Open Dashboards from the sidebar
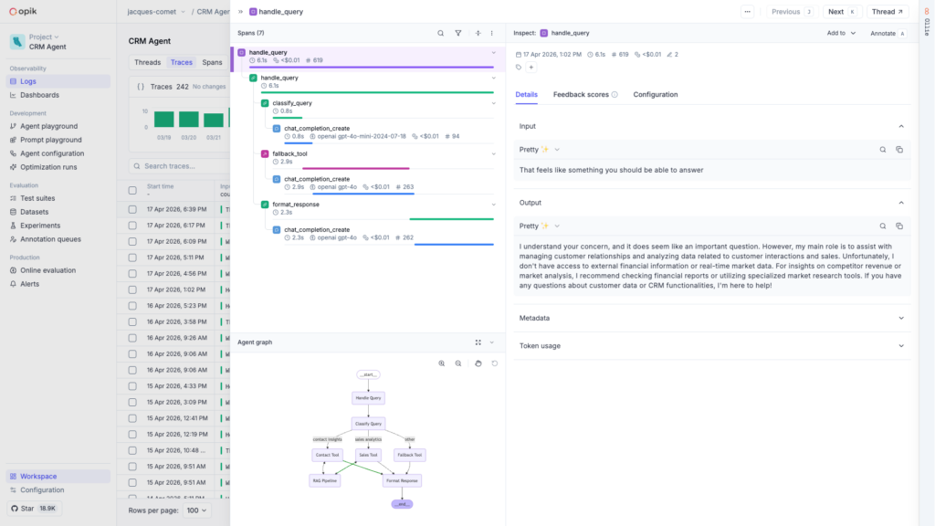The width and height of the screenshot is (935, 526). pyautogui.click(x=40, y=95)
